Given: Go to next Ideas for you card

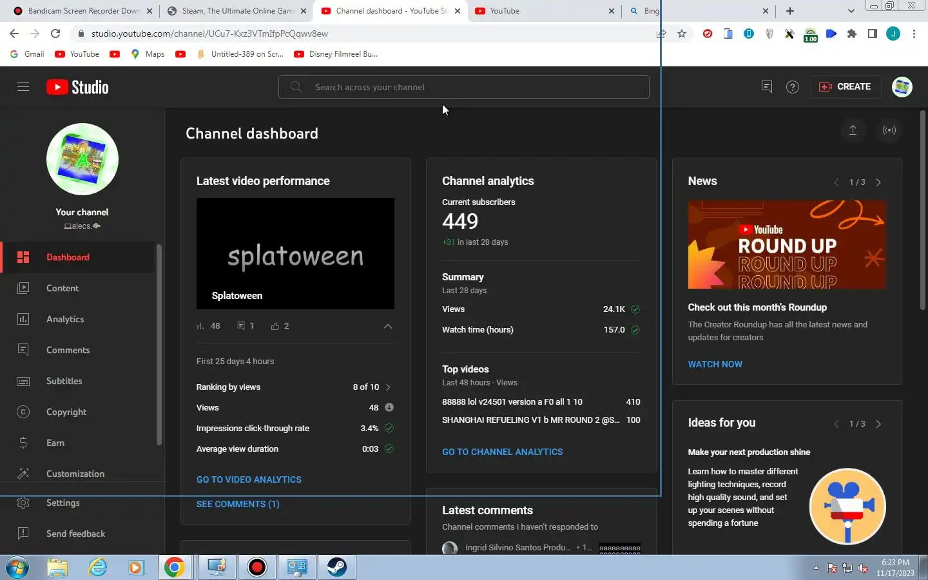Looking at the screenshot, I should click(878, 424).
